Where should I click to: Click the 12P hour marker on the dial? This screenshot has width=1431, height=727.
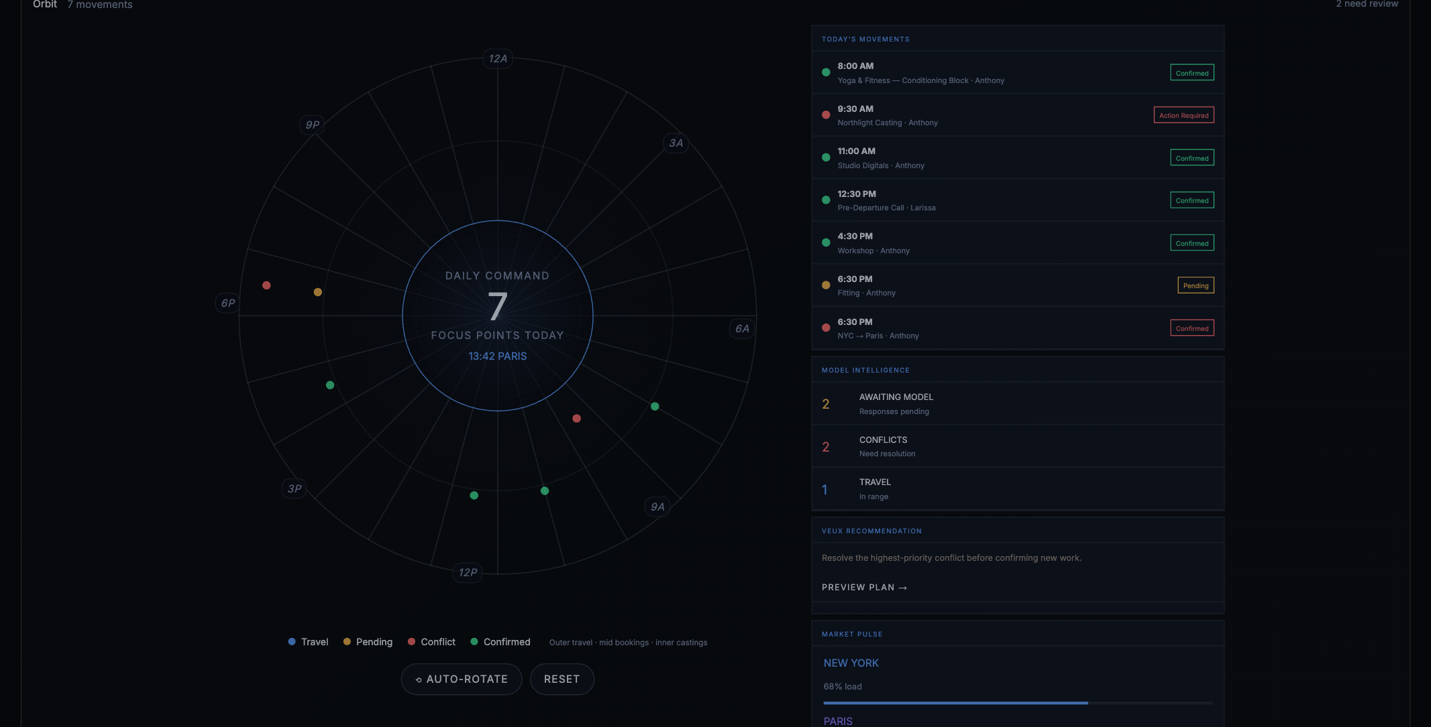click(468, 572)
